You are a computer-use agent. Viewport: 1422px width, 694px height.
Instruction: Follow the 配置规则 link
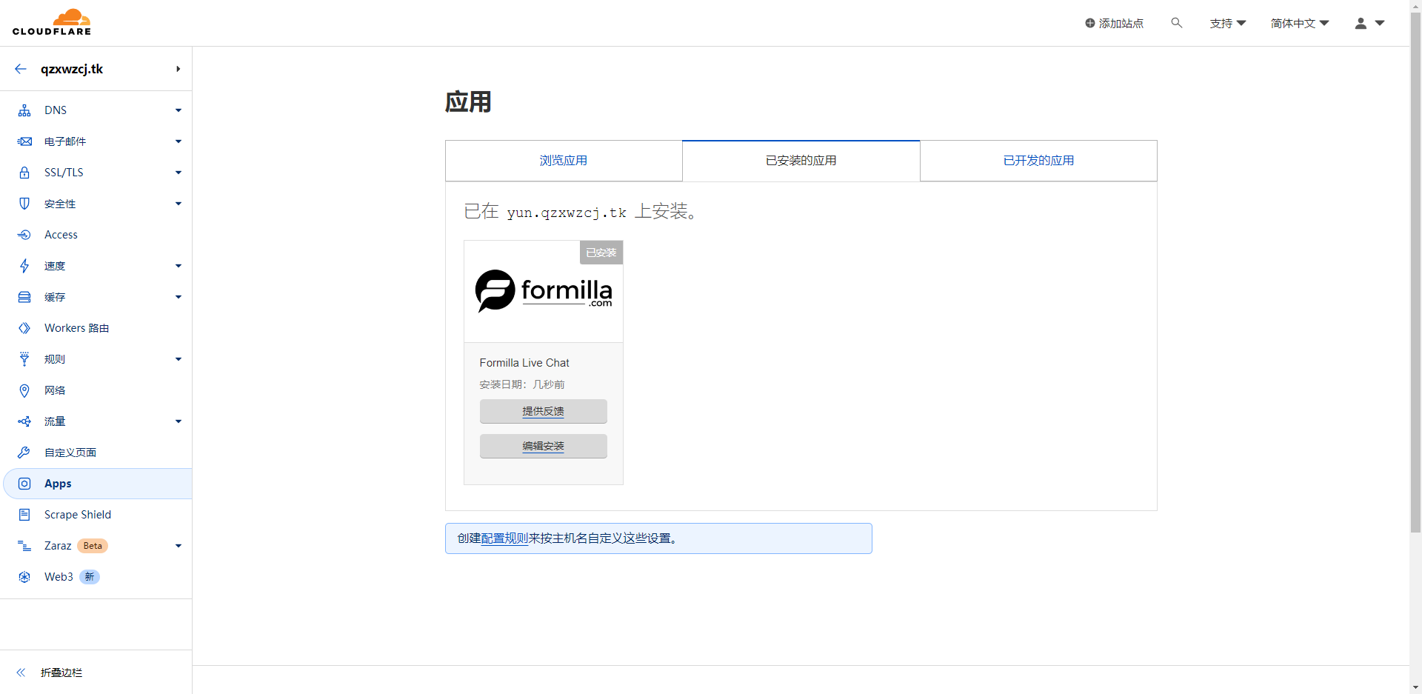(504, 538)
